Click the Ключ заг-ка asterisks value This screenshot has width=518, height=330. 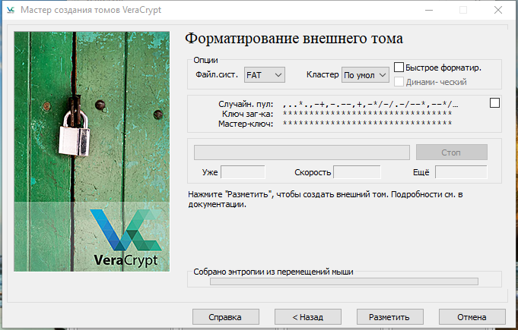click(367, 114)
